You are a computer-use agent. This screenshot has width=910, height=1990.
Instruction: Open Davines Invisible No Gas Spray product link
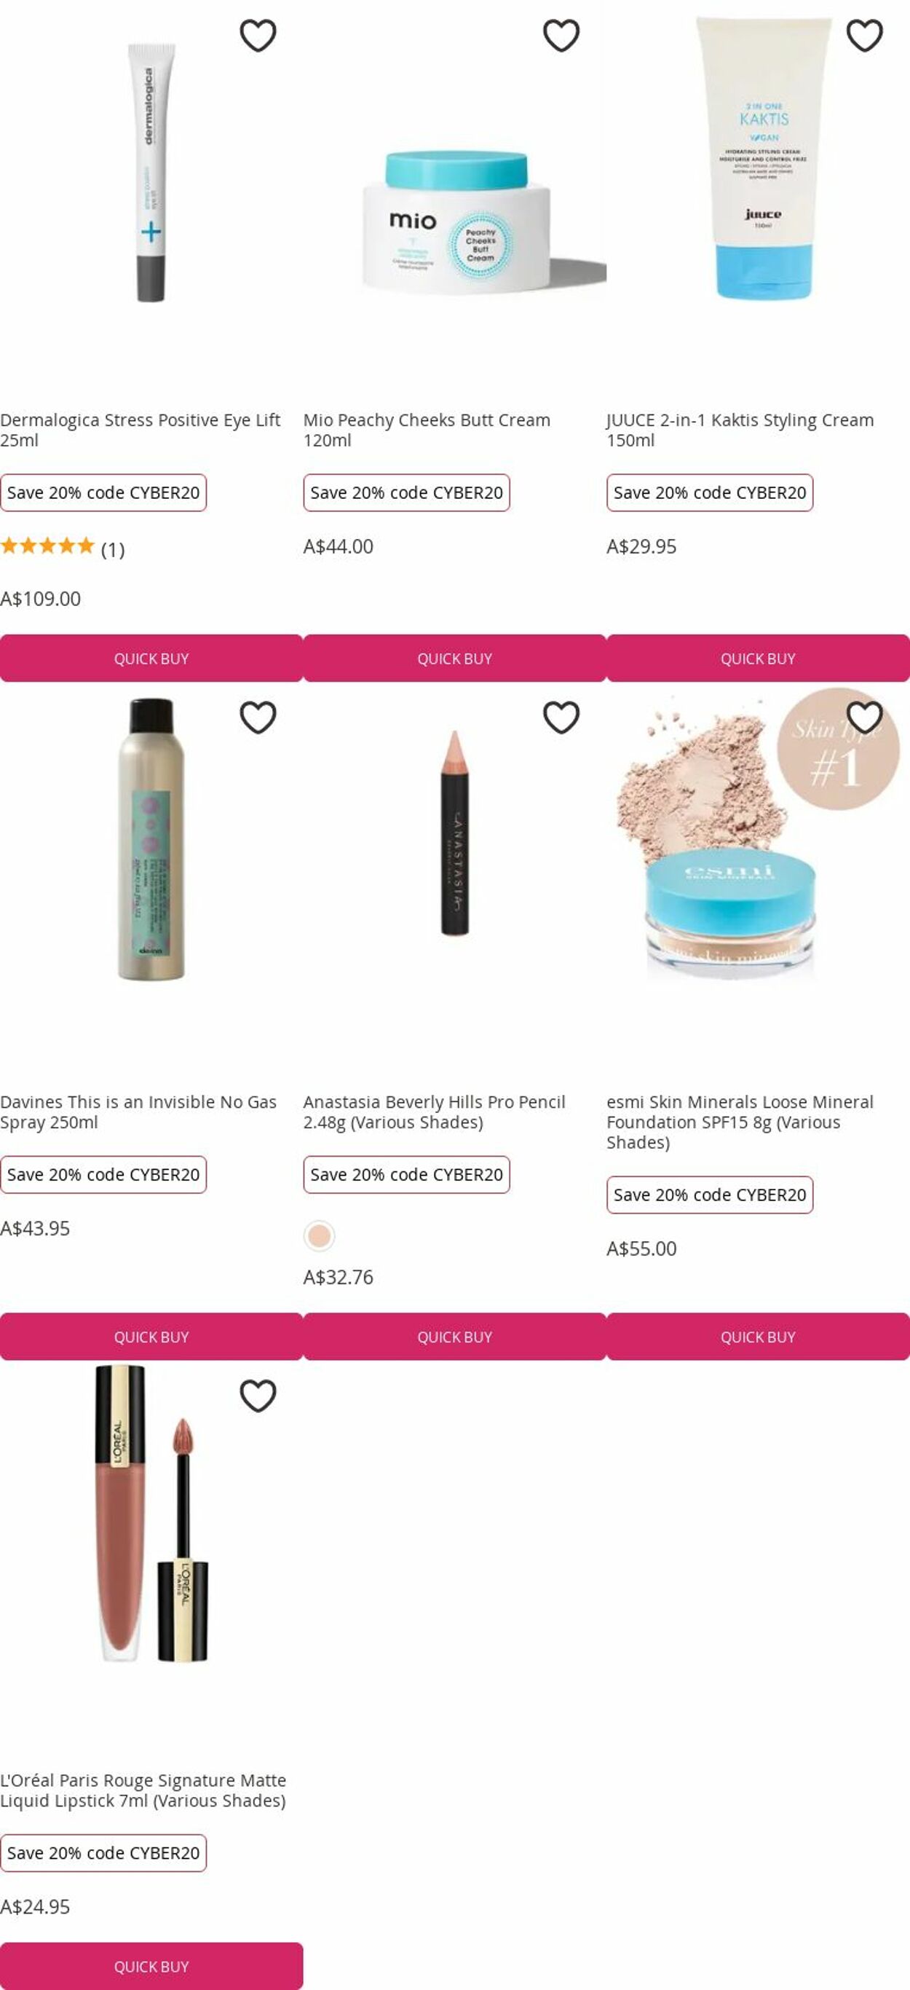tap(139, 1112)
